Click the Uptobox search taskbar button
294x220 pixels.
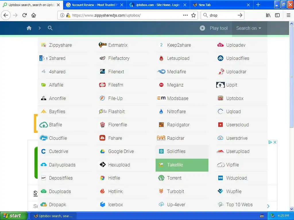pos(53,216)
